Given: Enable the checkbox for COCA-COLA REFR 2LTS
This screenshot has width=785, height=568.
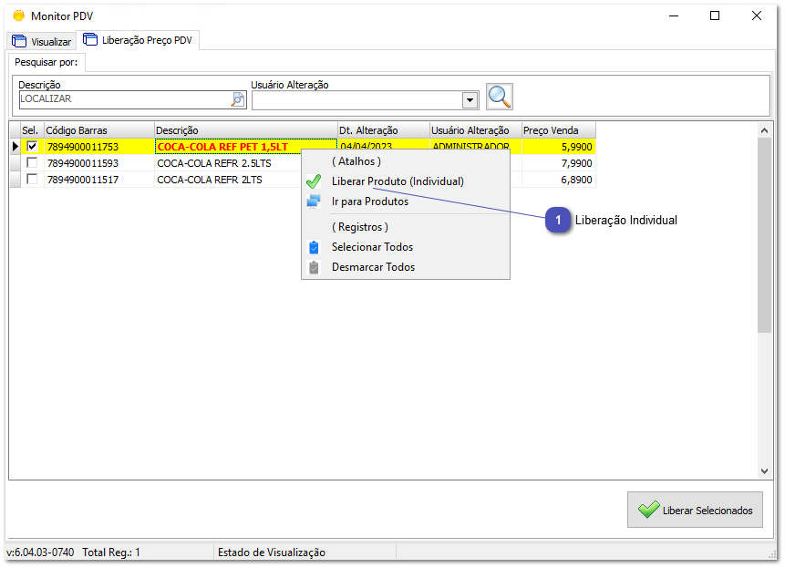Looking at the screenshot, I should point(32,180).
